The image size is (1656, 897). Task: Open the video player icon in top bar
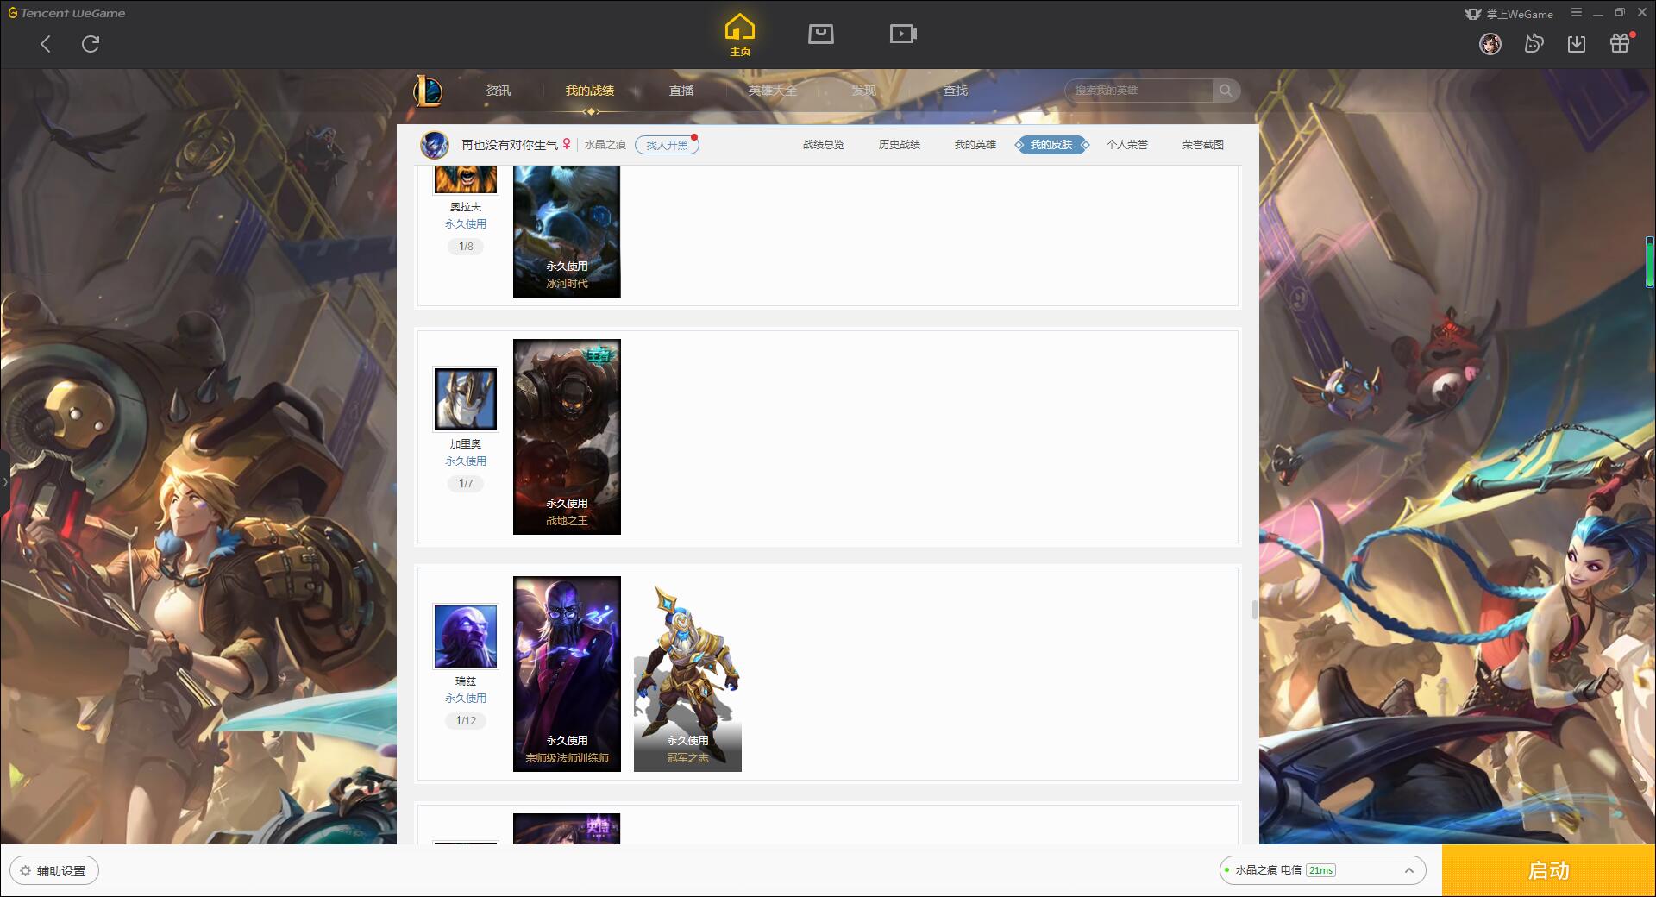903,34
